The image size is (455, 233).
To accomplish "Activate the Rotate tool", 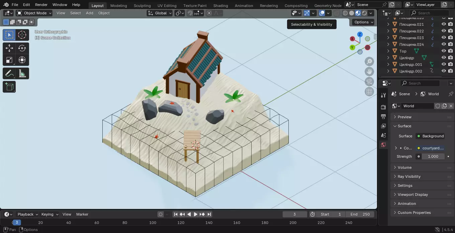I will pos(22,48).
